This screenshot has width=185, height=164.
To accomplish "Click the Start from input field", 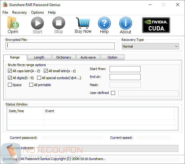I will coord(125,69).
